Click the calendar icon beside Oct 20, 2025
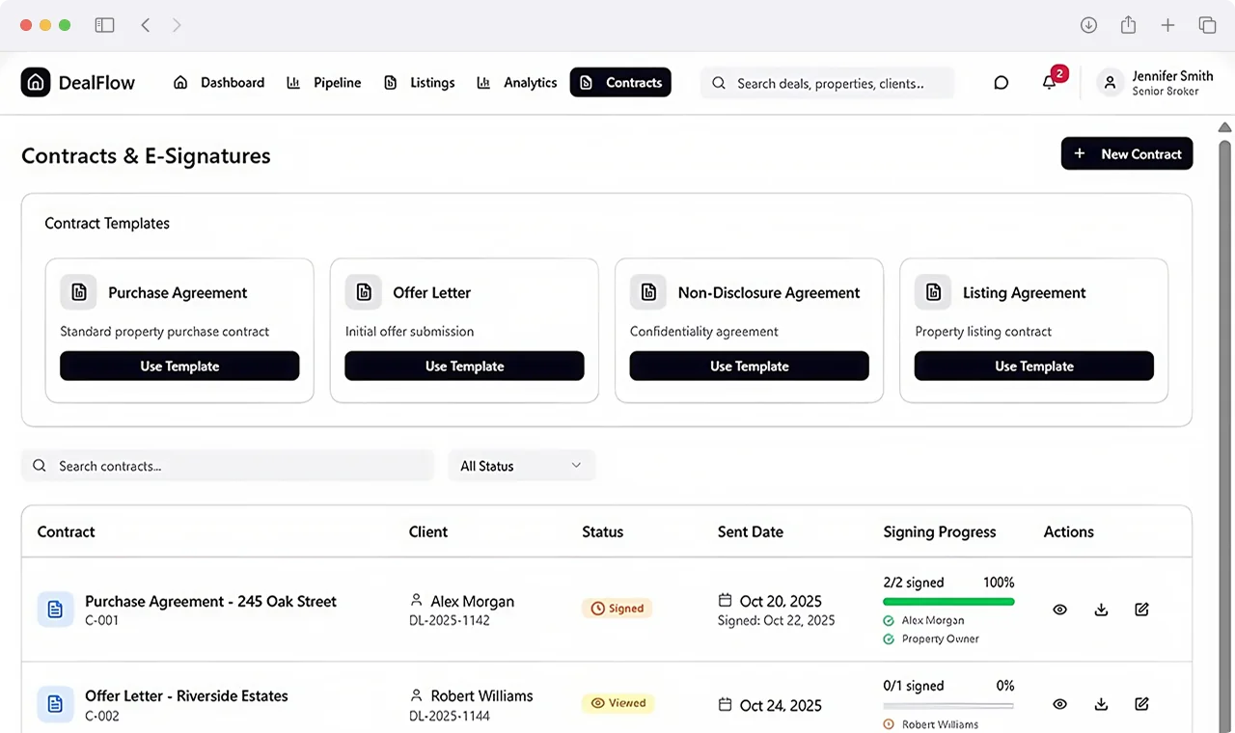This screenshot has width=1235, height=733. coord(726,601)
